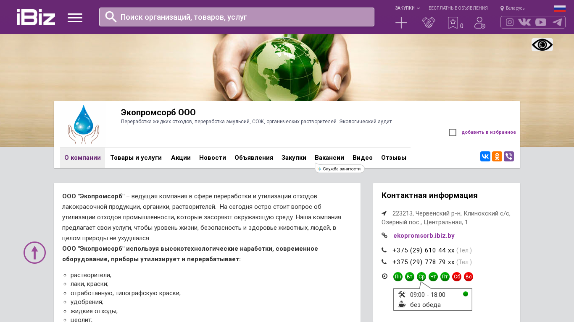Open the Акции tab

click(181, 158)
